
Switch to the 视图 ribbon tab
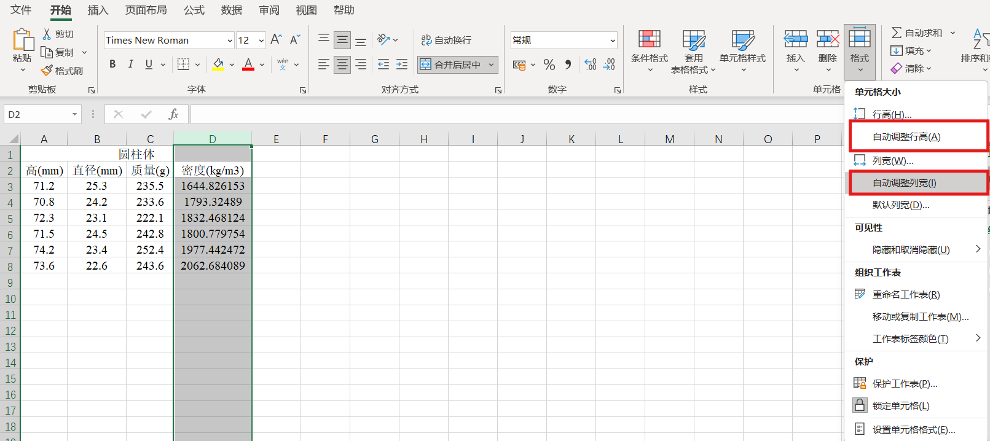pyautogui.click(x=306, y=10)
